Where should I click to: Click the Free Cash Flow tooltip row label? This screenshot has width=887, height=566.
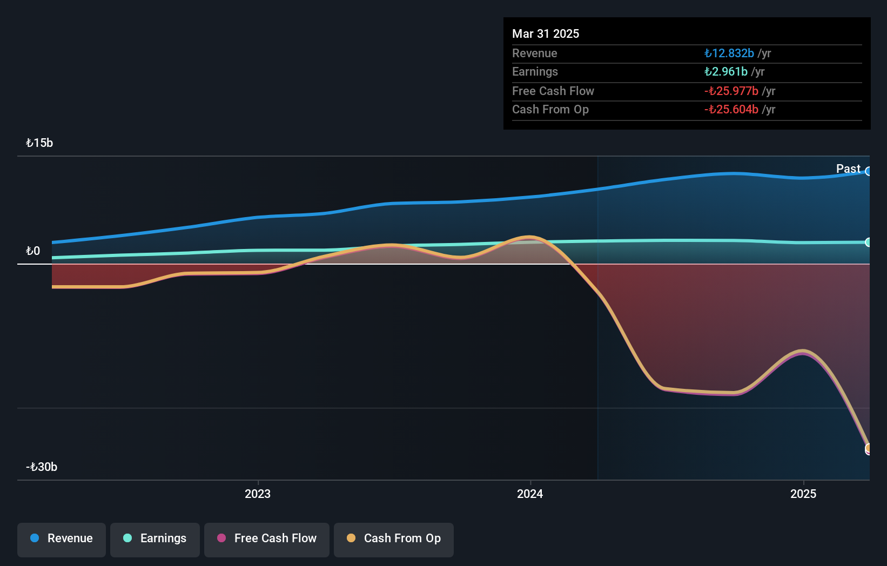[x=553, y=91]
